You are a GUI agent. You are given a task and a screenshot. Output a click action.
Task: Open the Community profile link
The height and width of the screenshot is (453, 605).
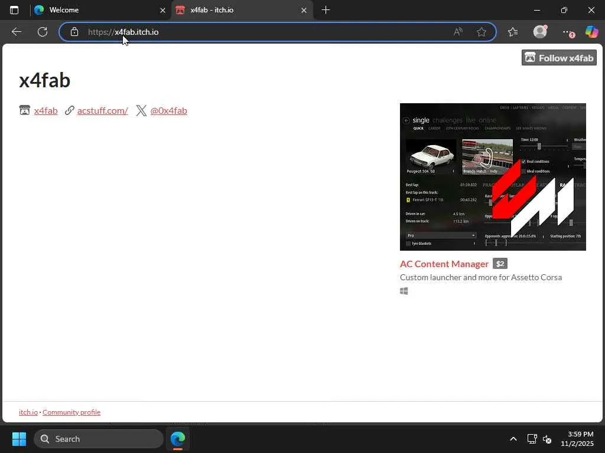[x=71, y=412]
